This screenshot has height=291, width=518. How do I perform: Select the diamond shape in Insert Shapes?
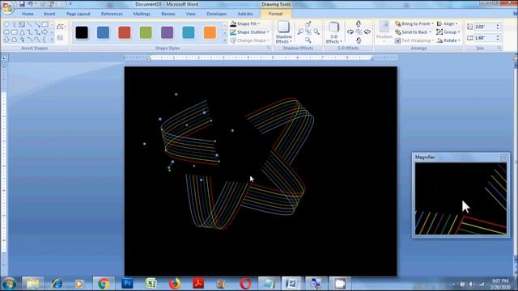point(6,25)
